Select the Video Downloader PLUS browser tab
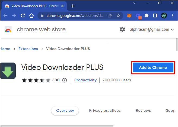The height and width of the screenshot is (127, 178). (x=34, y=6)
